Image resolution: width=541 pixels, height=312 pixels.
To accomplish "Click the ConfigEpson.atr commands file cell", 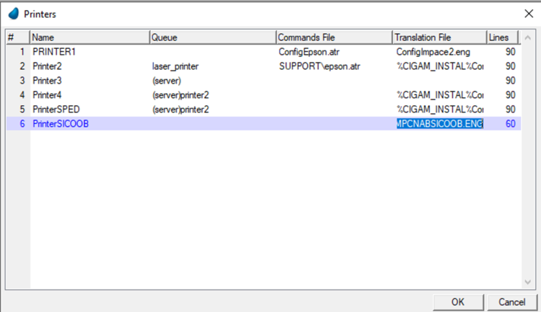I will point(306,52).
